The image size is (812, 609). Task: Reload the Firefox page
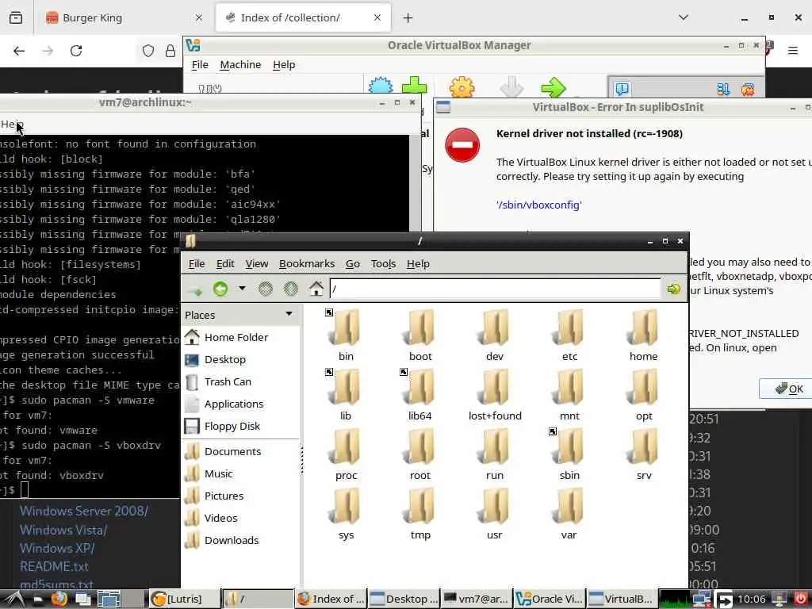click(x=76, y=51)
